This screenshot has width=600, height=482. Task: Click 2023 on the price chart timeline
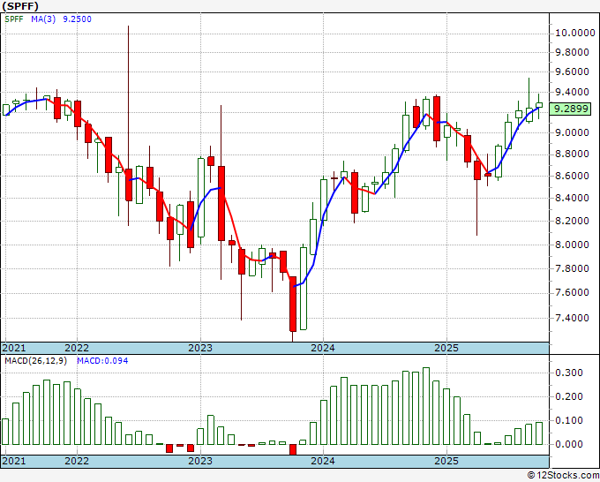click(x=200, y=348)
